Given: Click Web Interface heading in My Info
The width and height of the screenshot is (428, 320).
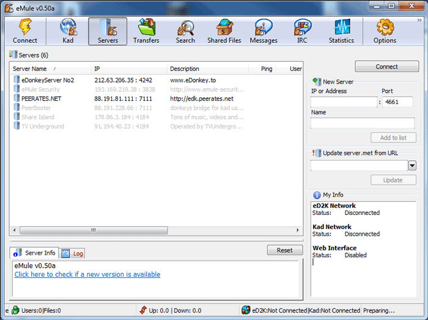Looking at the screenshot, I should pyautogui.click(x=334, y=248).
